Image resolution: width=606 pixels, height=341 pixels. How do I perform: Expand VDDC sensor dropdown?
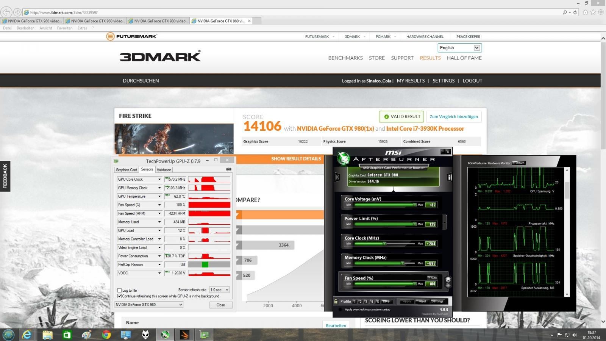tap(159, 273)
